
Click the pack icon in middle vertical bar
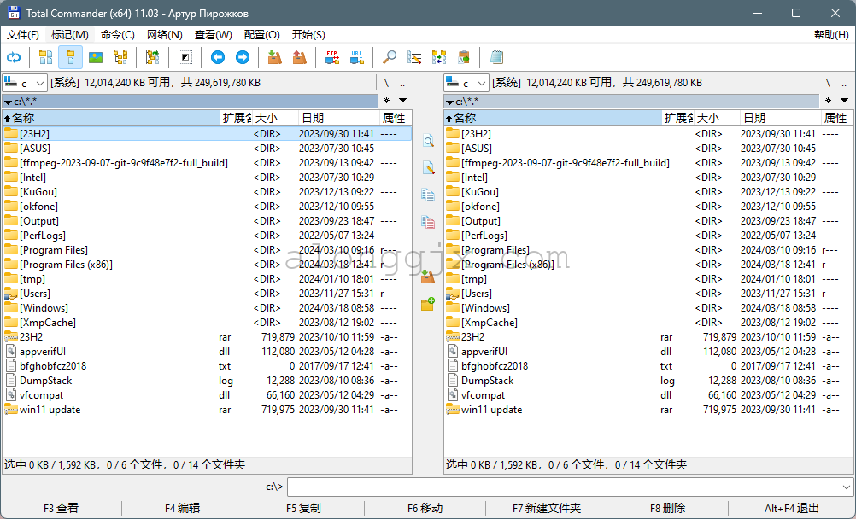coord(428,277)
